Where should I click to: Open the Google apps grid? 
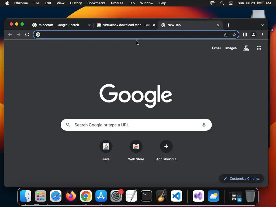(x=259, y=48)
